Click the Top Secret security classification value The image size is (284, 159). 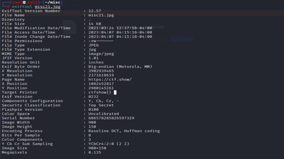pos(101,105)
